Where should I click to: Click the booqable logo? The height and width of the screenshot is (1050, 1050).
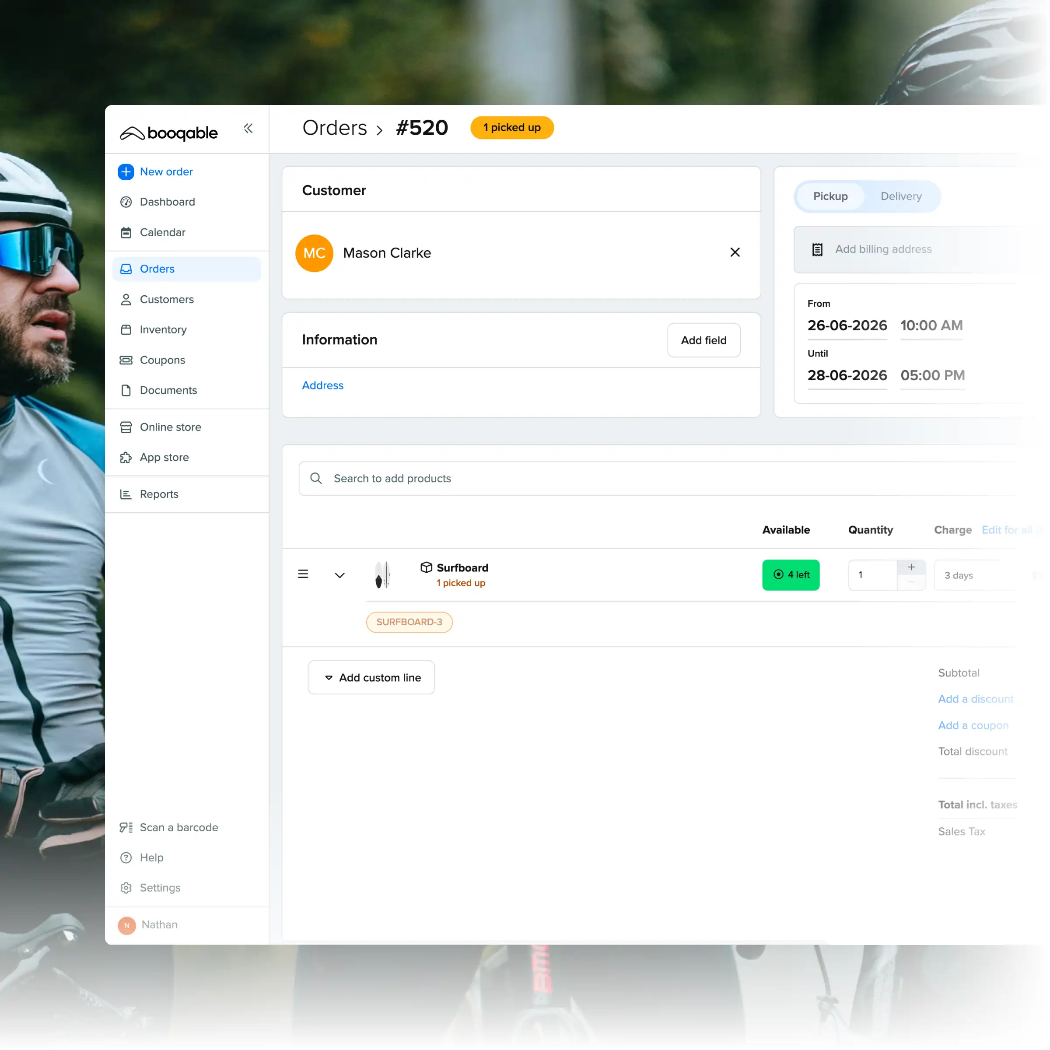coord(169,133)
